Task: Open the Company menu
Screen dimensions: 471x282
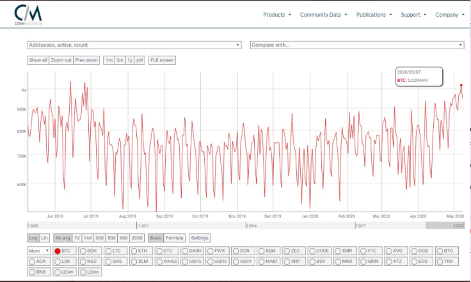Action: 450,15
